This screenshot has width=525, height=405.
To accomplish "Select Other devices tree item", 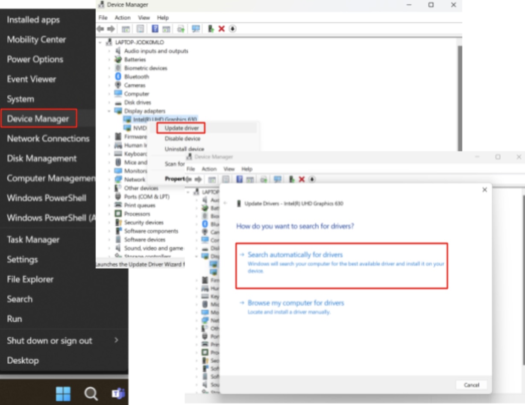I will pos(141,188).
